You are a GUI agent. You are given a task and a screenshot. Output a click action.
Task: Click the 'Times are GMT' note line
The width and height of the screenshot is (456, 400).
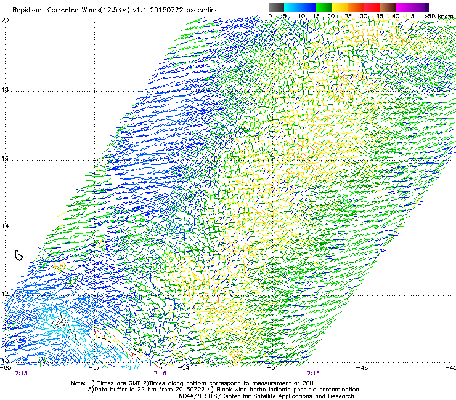[x=192, y=383]
